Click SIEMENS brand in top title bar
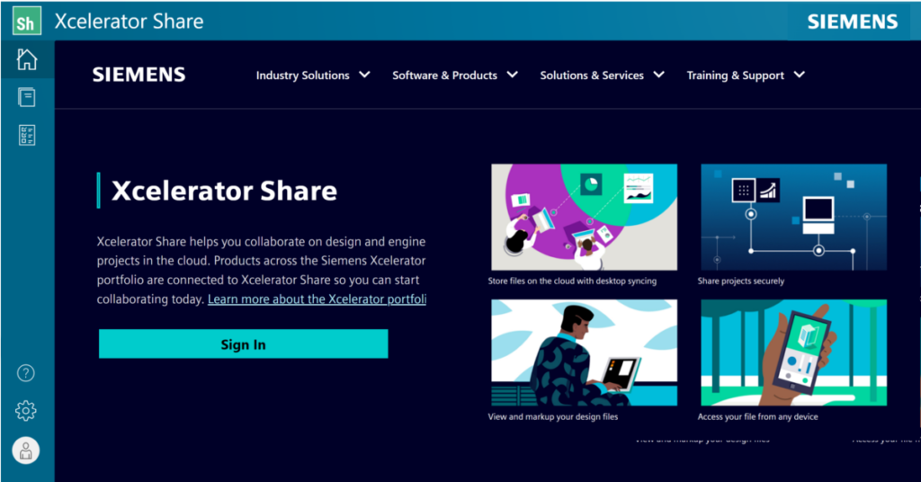921x482 pixels. 853,22
